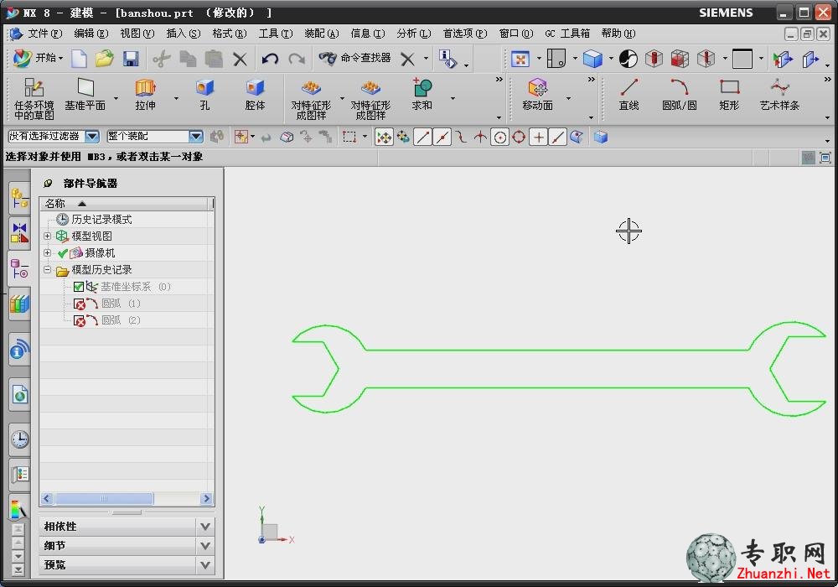Redo the last action
This screenshot has width=838, height=587.
point(297,59)
